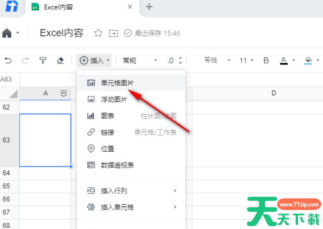Viewport: 323px width, 229px height.
Task: Click the font color A button
Action: click(282, 60)
